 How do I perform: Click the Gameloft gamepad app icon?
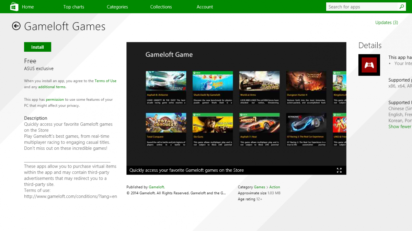coord(369,65)
